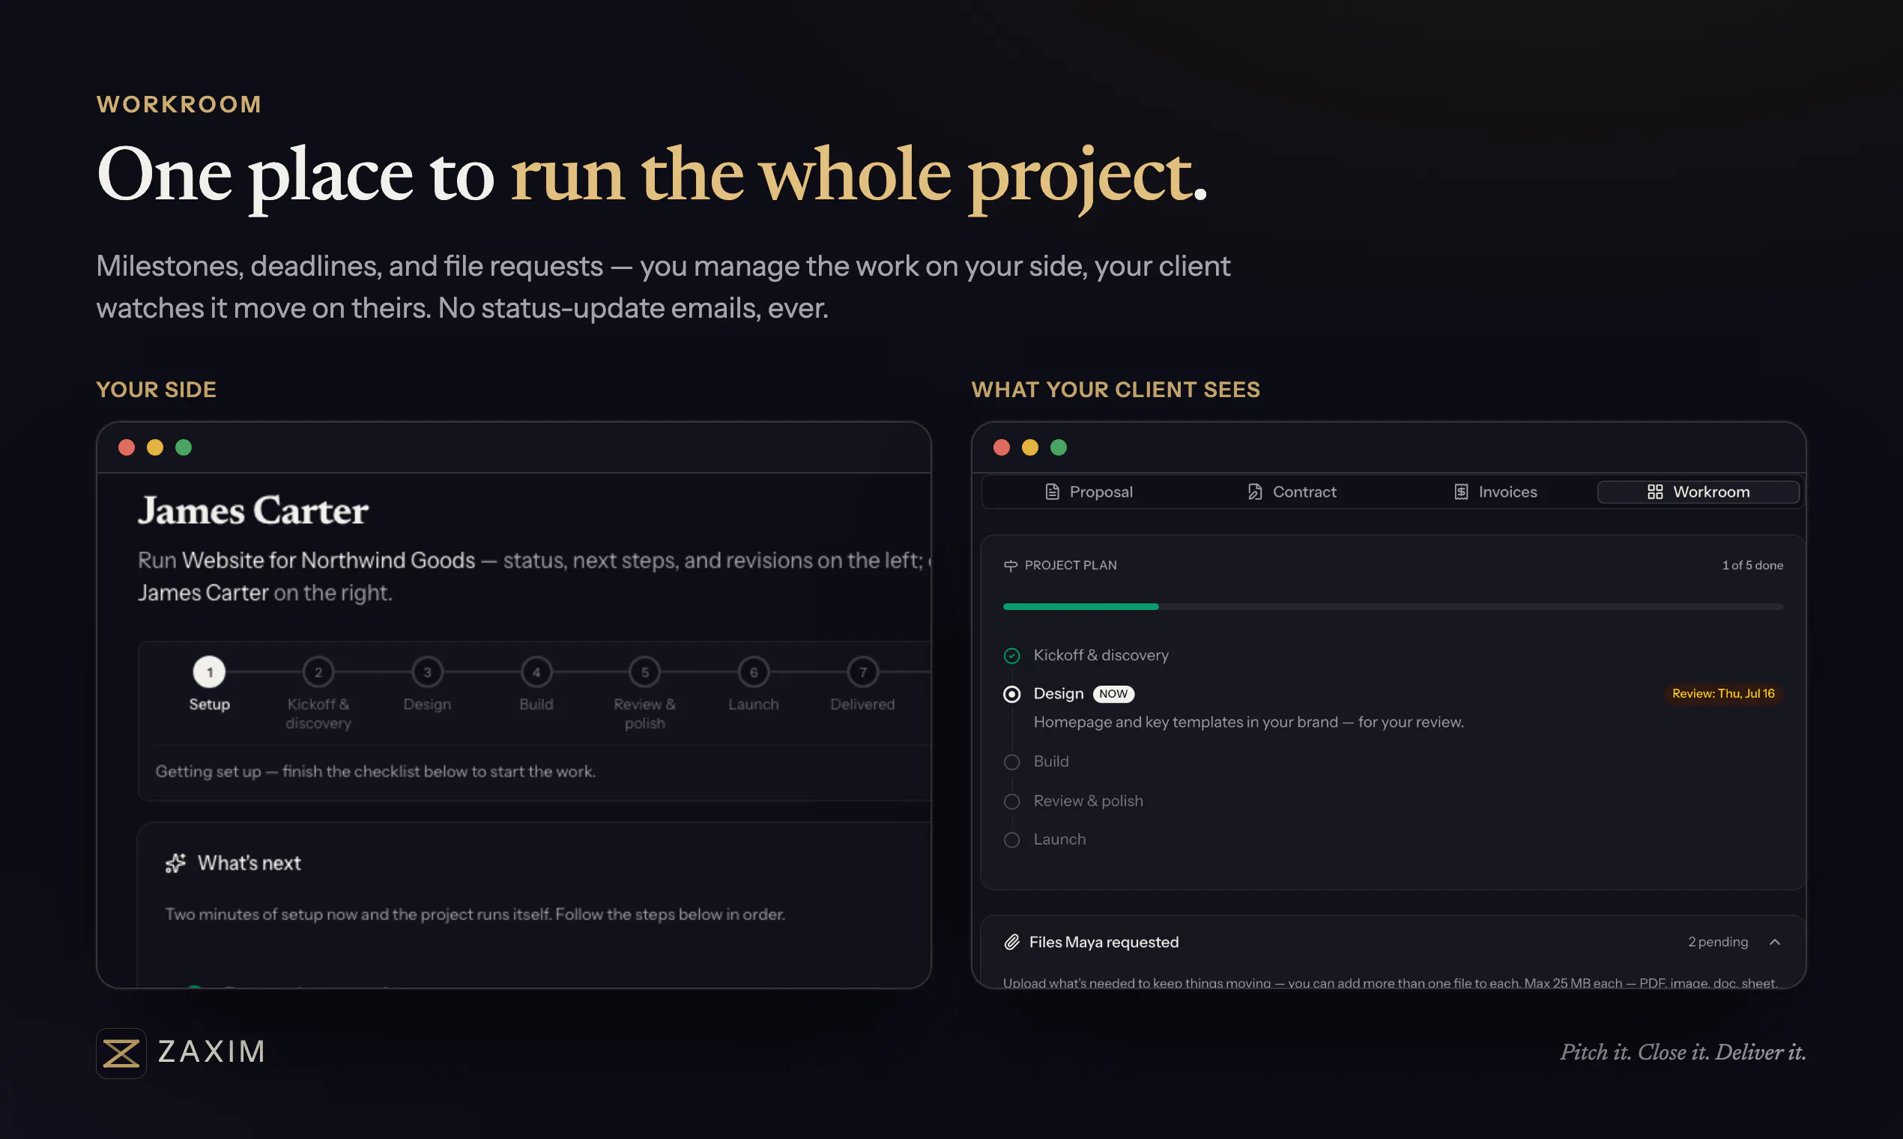The height and width of the screenshot is (1139, 1903).
Task: Click the Project Plan signpost icon
Action: coord(1011,566)
